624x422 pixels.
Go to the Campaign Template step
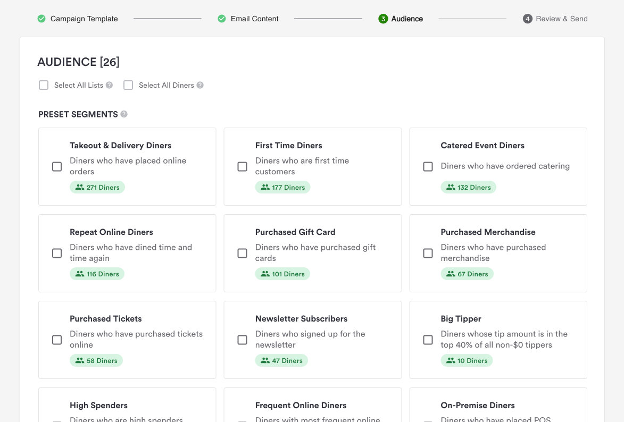point(84,19)
